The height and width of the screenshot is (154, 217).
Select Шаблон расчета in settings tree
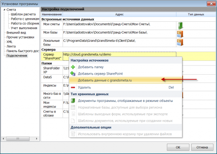tap(23, 14)
